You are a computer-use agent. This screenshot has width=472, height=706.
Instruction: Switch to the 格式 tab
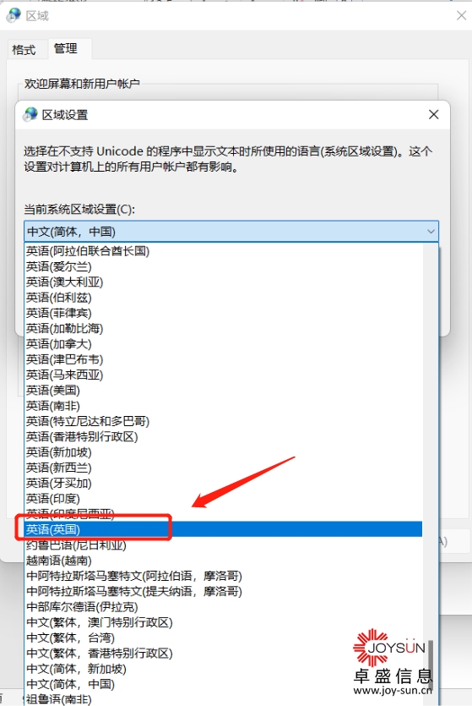coord(24,50)
